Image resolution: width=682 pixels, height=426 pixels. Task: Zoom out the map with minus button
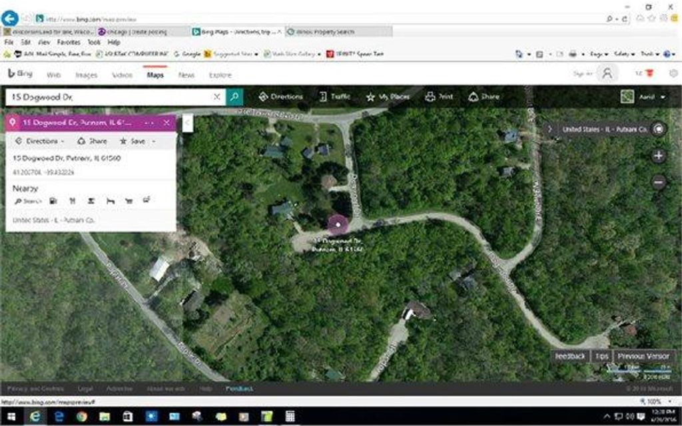659,182
